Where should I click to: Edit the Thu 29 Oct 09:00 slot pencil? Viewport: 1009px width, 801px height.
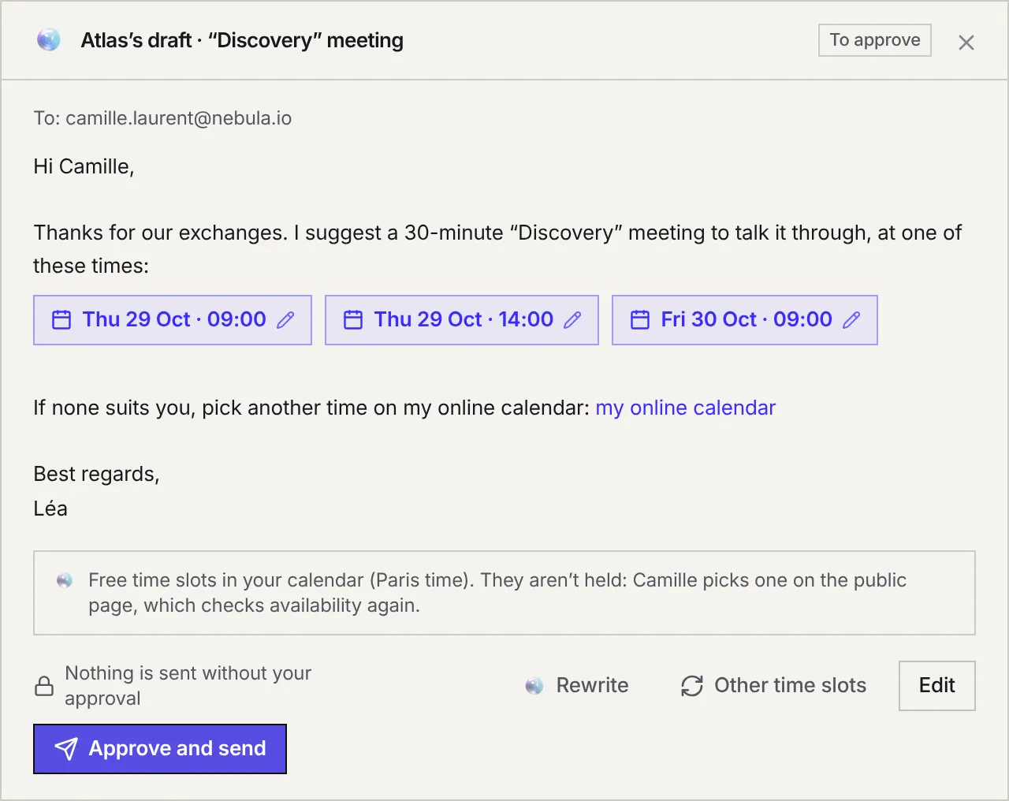pyautogui.click(x=285, y=320)
